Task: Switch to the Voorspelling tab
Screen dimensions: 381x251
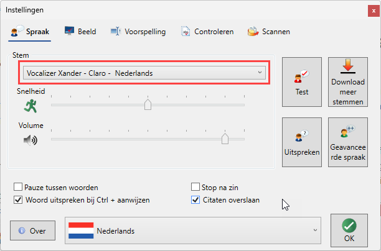Action: 138,32
